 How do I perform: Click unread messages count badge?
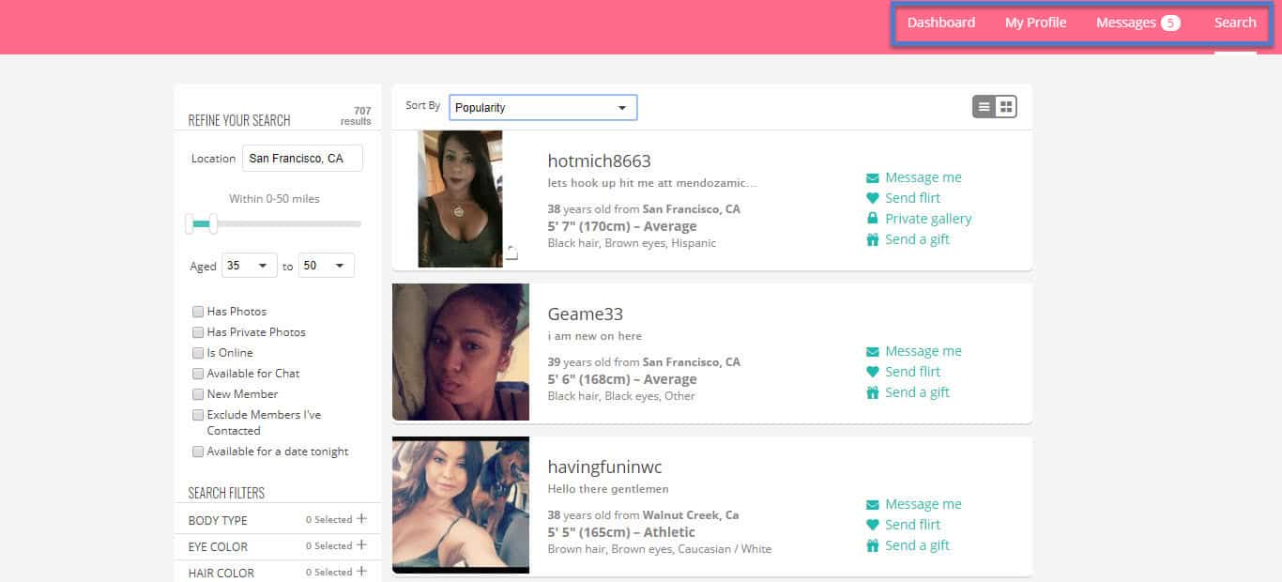click(1170, 23)
